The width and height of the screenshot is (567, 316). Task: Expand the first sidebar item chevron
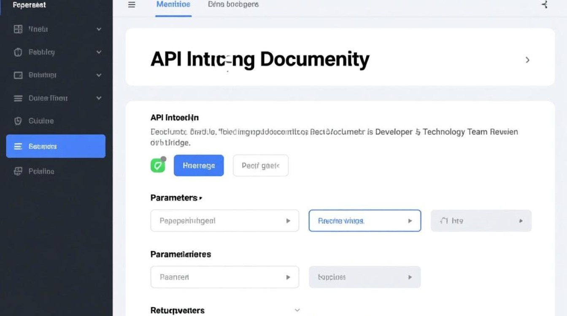[x=99, y=29]
